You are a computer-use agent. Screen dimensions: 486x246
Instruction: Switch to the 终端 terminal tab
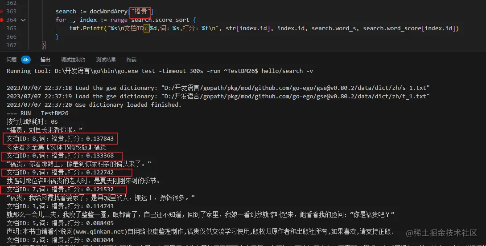tap(132, 60)
